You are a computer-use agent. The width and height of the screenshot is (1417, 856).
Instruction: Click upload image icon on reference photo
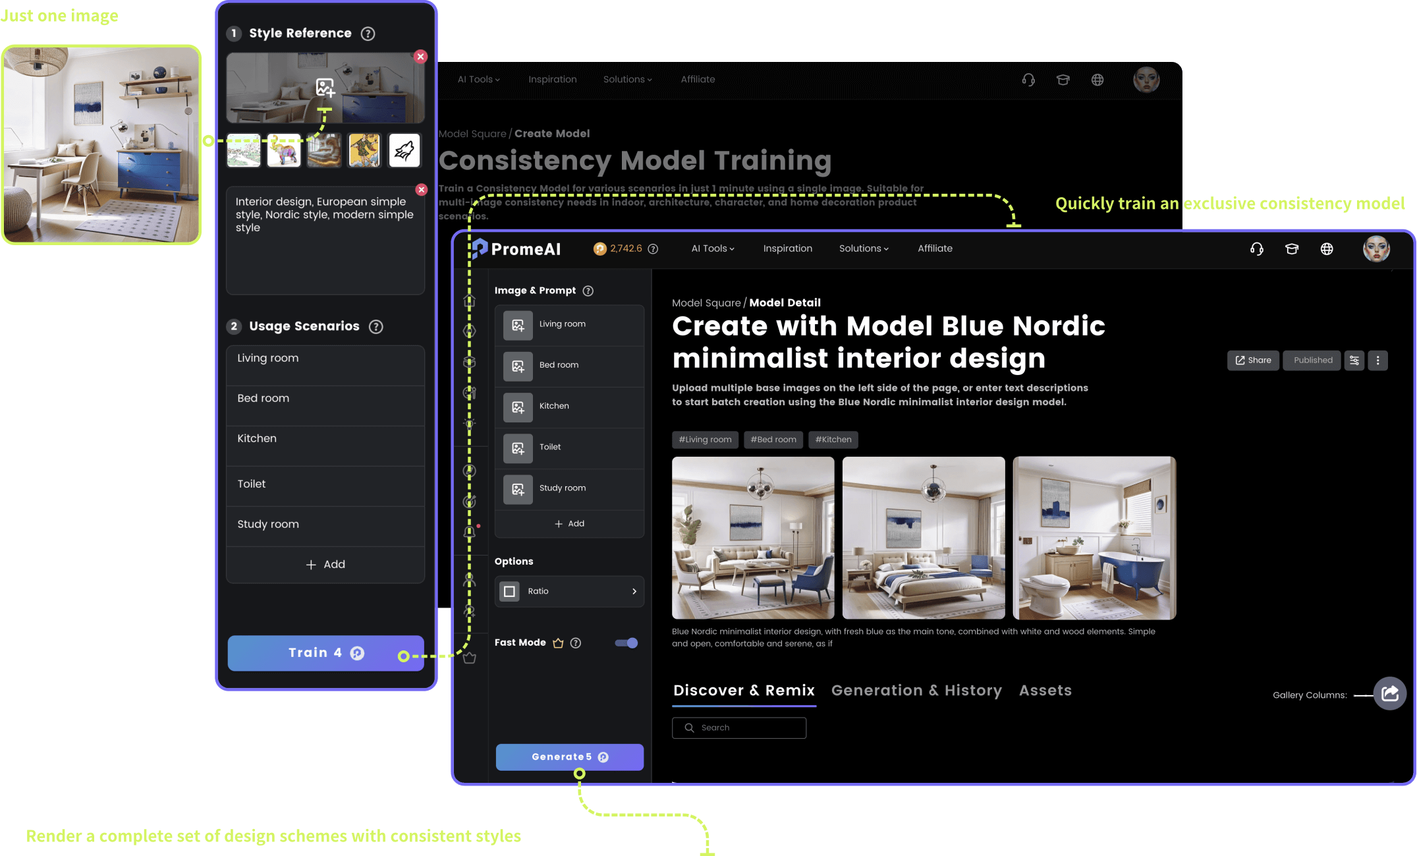[x=325, y=88]
